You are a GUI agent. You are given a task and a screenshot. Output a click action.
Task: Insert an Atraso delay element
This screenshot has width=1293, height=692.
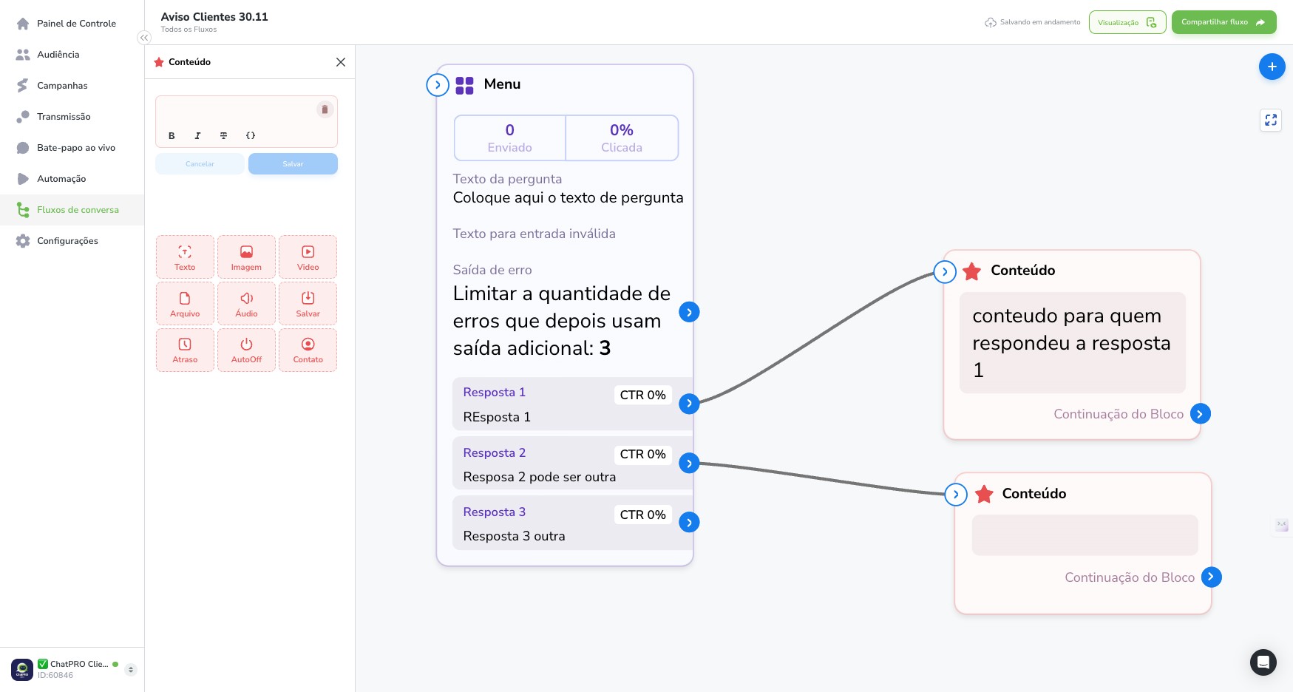click(x=185, y=350)
